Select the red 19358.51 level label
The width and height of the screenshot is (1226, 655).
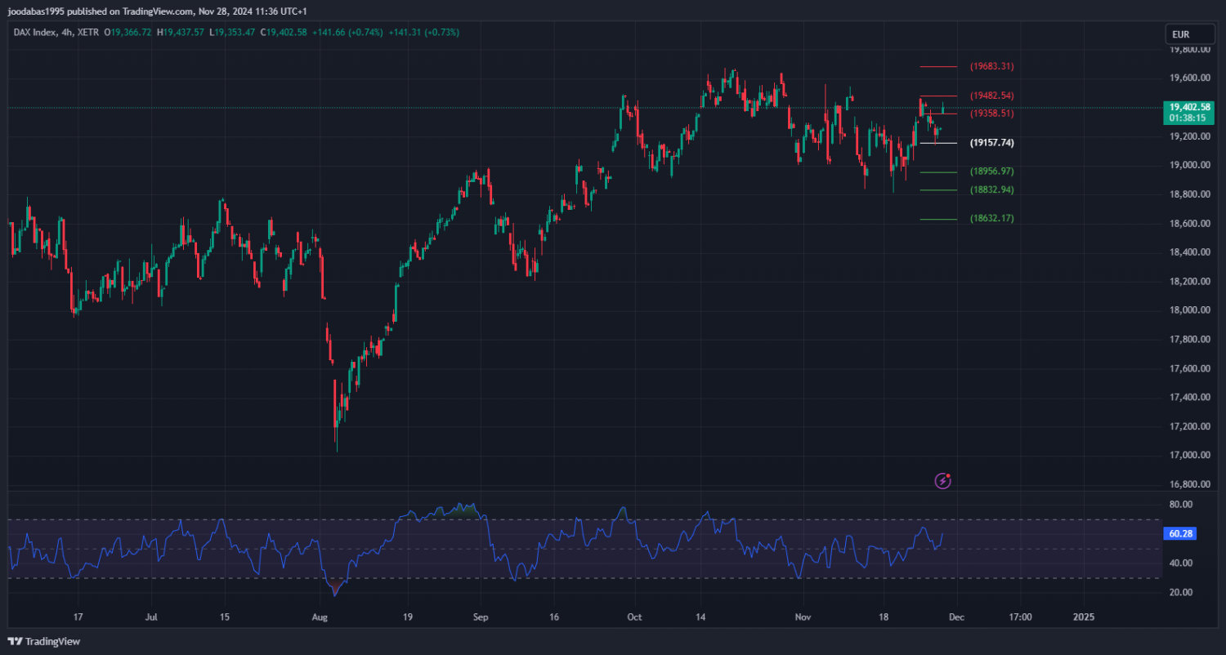pos(991,114)
